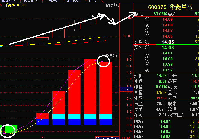Click the 委差 label

172,14
